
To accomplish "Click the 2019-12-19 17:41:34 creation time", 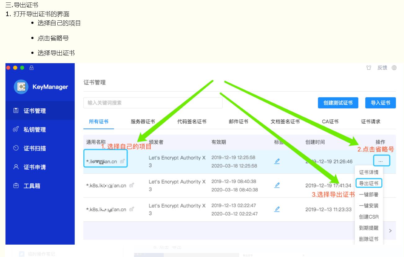I will tap(328, 185).
